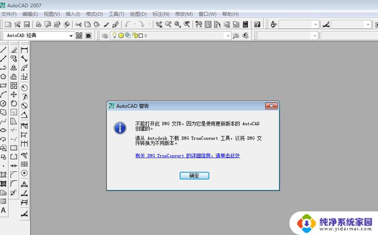The image size is (378, 235).
Task: Open the 编辑(E) menu
Action: [x=30, y=14]
